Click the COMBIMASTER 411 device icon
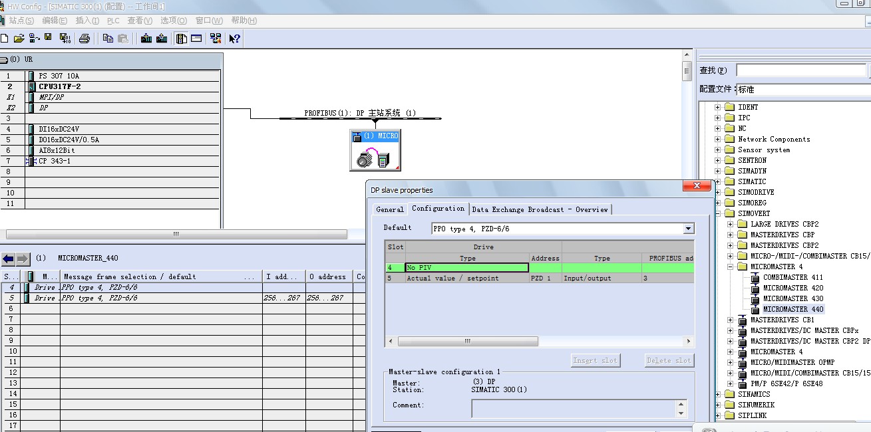Viewport: 871px width, 432px height. coord(755,277)
